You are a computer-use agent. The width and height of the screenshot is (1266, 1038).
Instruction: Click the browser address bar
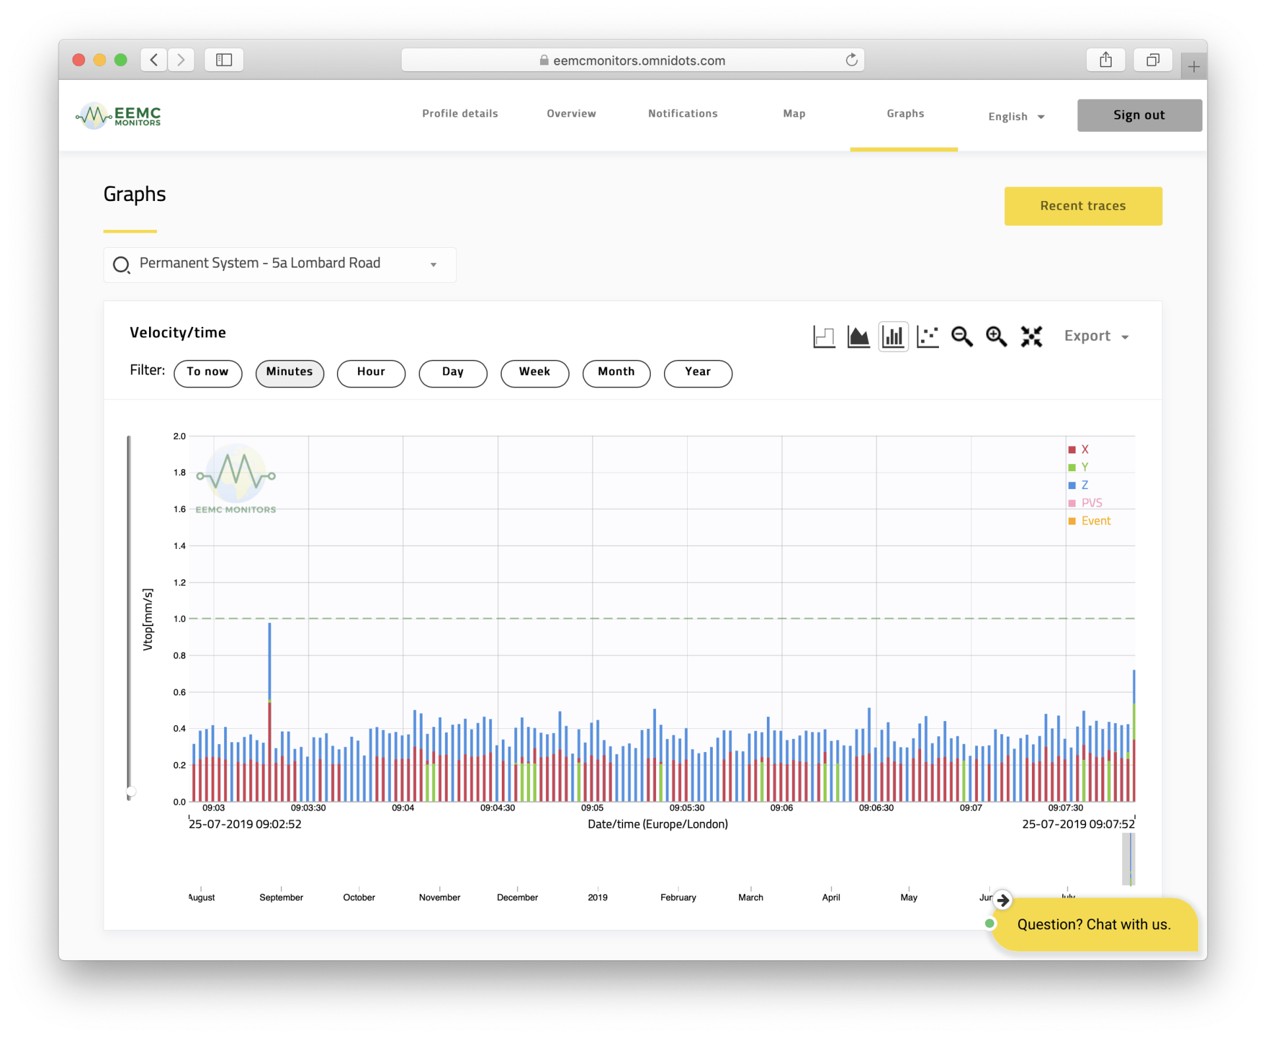[x=632, y=60]
